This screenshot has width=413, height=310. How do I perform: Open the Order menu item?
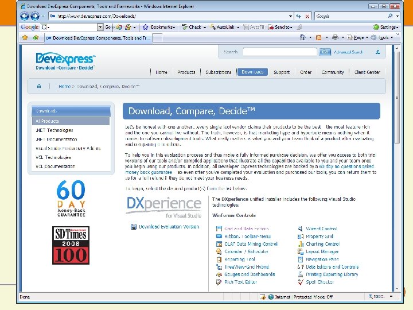[x=306, y=72]
